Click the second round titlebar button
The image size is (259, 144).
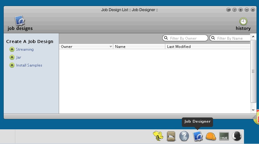pos(235,10)
